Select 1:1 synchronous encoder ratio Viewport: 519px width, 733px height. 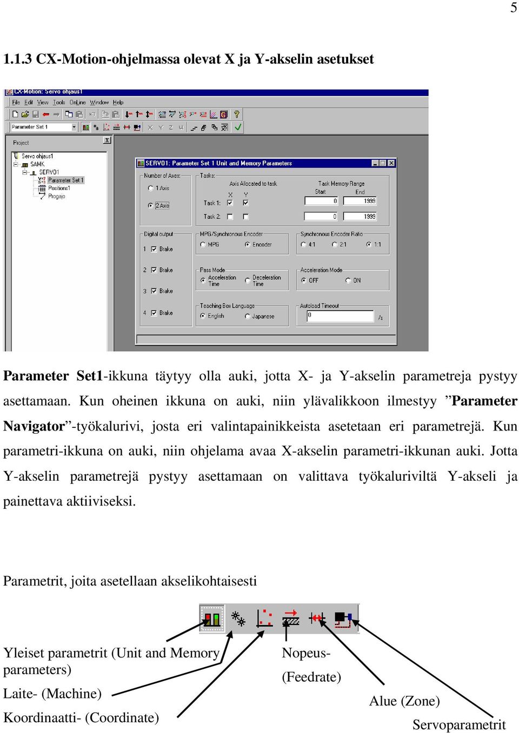tap(369, 244)
